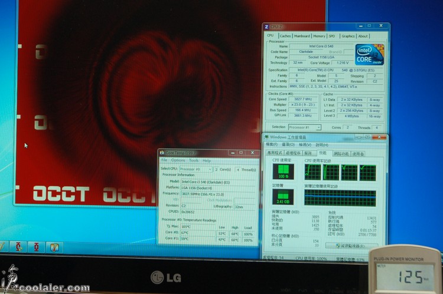Open the Memory tab in CPU-Z
This screenshot has width=443, height=294.
tap(319, 36)
